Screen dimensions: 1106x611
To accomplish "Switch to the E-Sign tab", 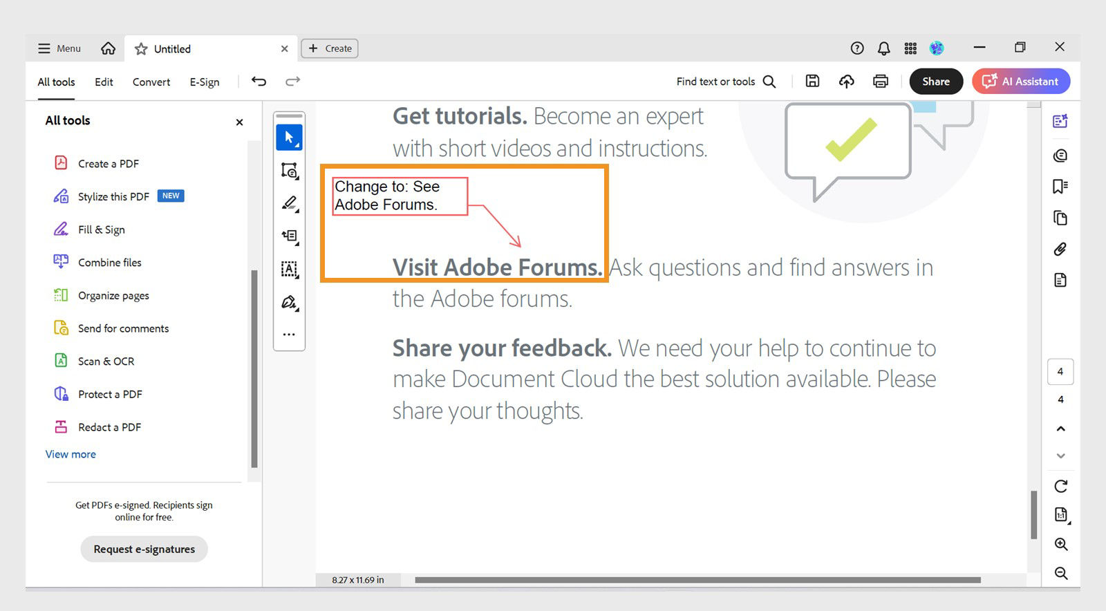I will (205, 82).
